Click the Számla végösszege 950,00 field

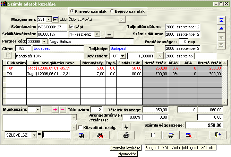point(204,125)
